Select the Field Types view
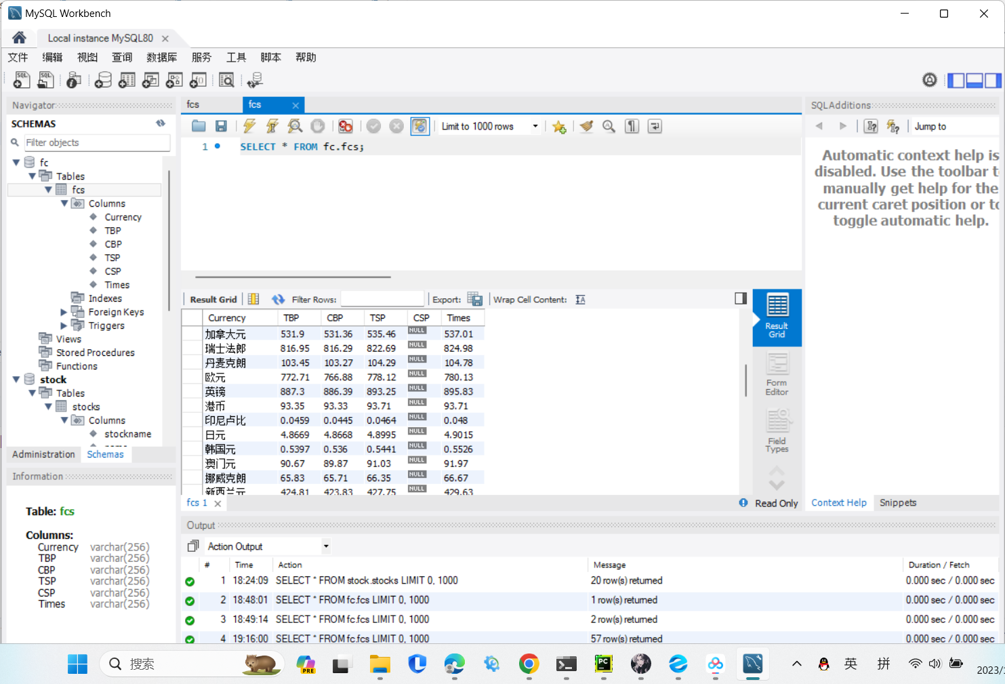The image size is (1005, 684). click(x=777, y=430)
